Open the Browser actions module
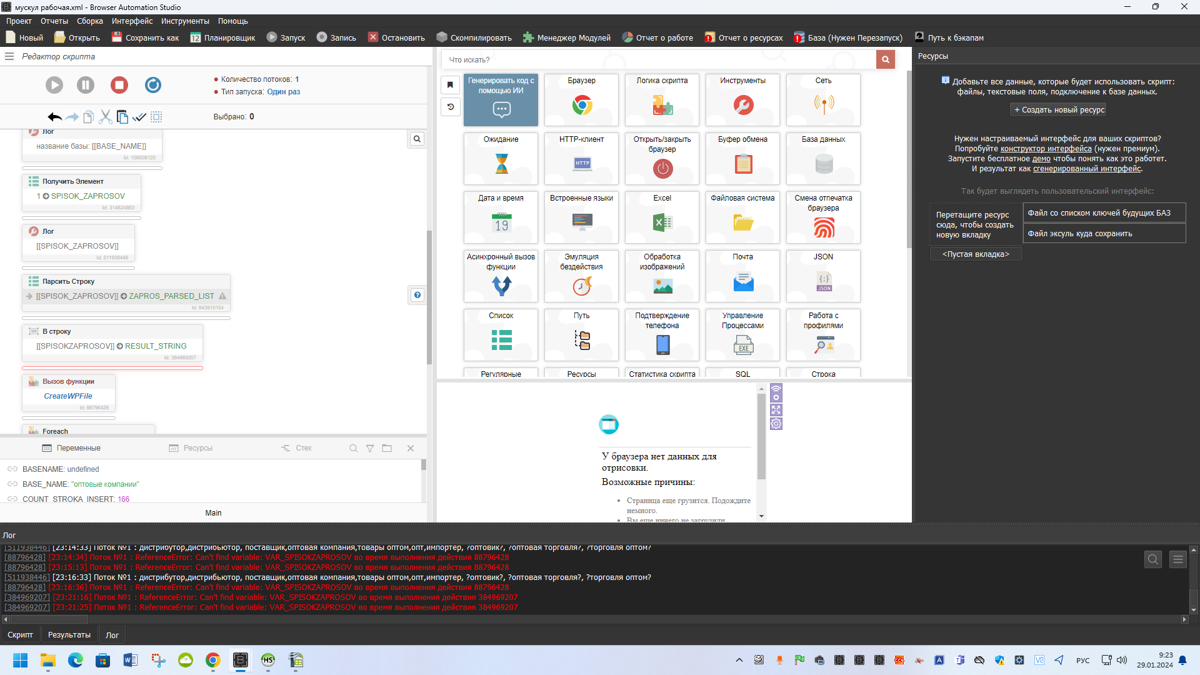This screenshot has width=1200, height=675. [x=581, y=99]
